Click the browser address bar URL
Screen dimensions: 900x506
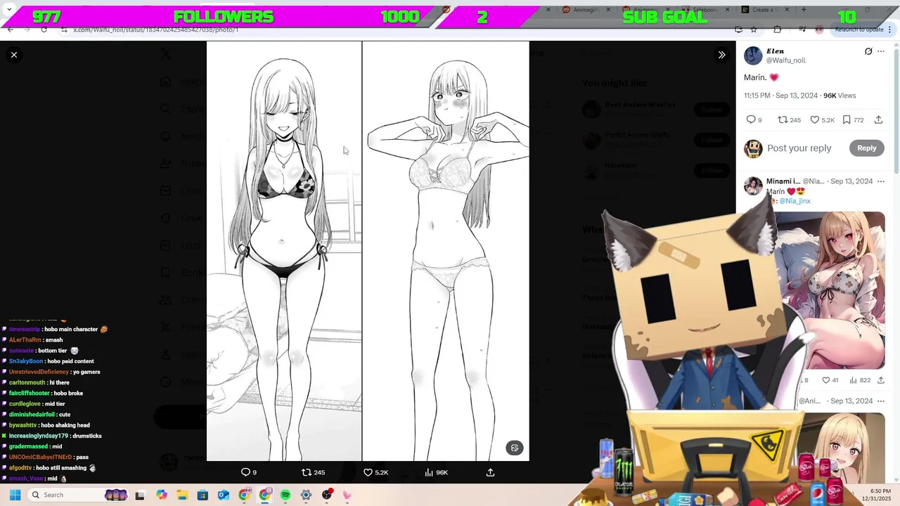click(156, 30)
